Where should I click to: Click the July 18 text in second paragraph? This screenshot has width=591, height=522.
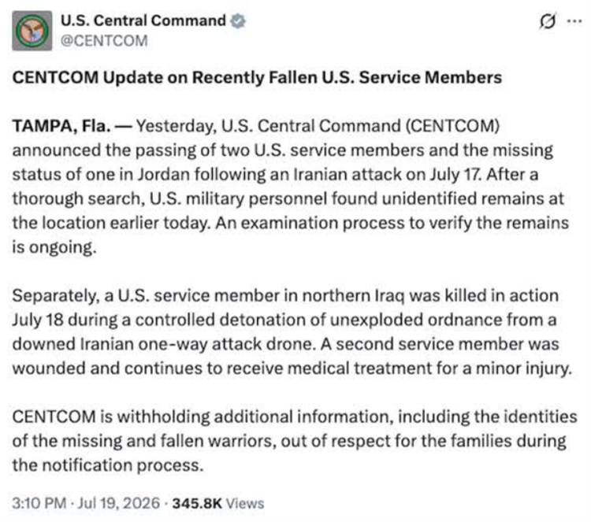39,320
